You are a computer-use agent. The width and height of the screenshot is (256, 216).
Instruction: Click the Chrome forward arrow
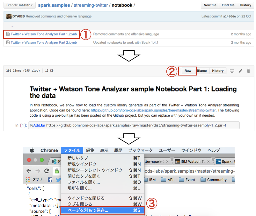tap(38, 171)
